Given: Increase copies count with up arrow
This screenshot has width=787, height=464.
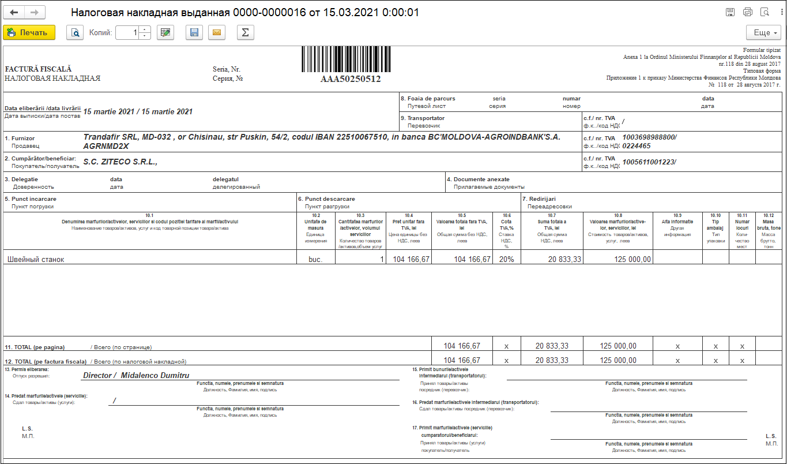Looking at the screenshot, I should point(145,29).
